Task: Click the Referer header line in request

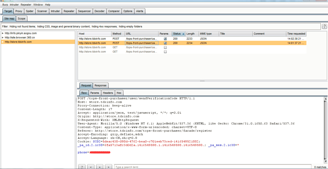Action: click(x=145, y=131)
